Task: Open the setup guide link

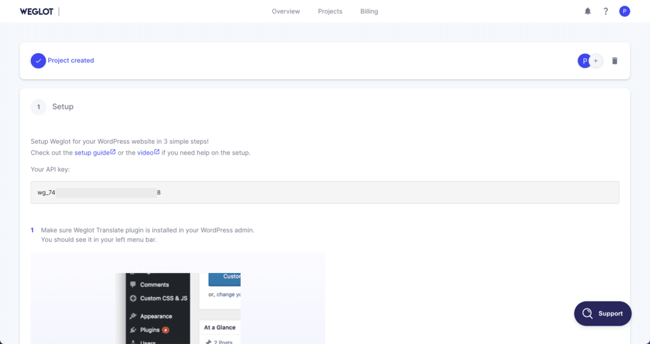Action: 92,153
